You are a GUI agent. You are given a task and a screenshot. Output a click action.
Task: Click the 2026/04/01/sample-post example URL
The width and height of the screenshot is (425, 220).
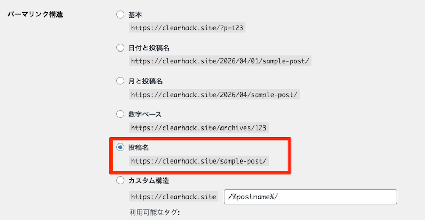[x=220, y=61]
